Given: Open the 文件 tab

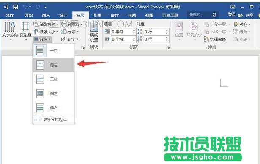Looking at the screenshot, I should (x=10, y=15).
